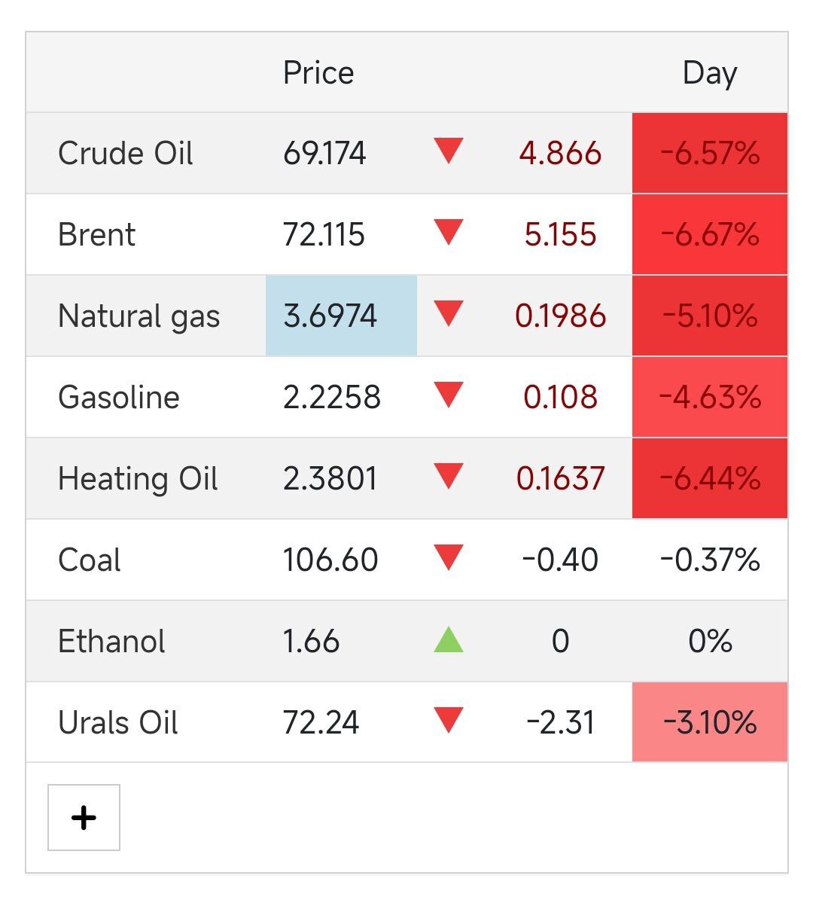Click the Coal price value 106.60
The width and height of the screenshot is (813, 900).
tap(330, 560)
